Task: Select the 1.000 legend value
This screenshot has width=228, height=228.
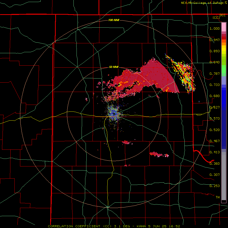Action: (215, 28)
